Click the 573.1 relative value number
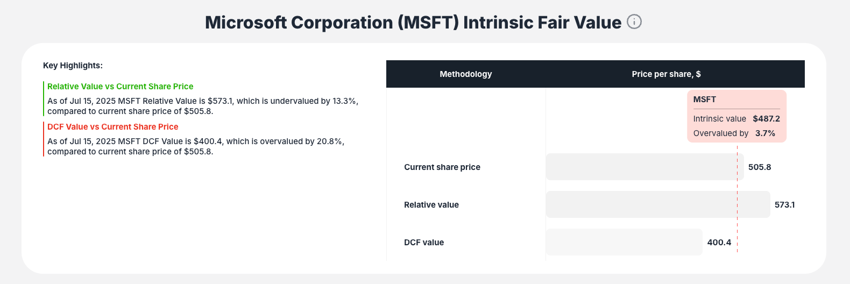Image resolution: width=850 pixels, height=284 pixels. (784, 205)
